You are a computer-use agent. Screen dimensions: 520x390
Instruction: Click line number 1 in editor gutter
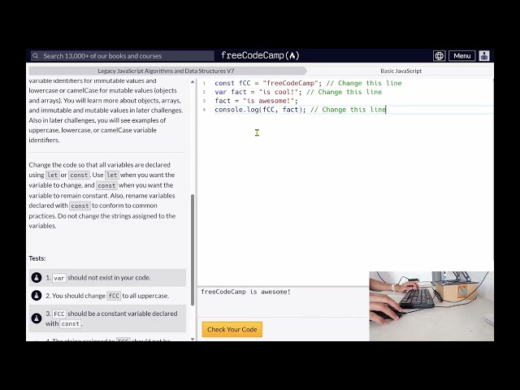(204, 83)
